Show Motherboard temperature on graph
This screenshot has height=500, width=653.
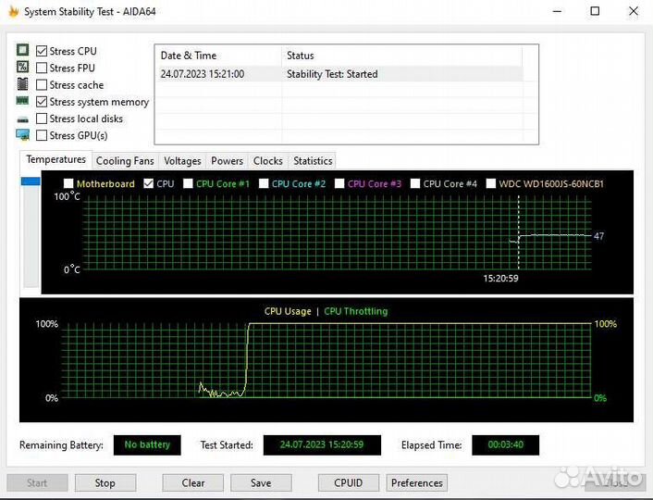click(x=68, y=183)
